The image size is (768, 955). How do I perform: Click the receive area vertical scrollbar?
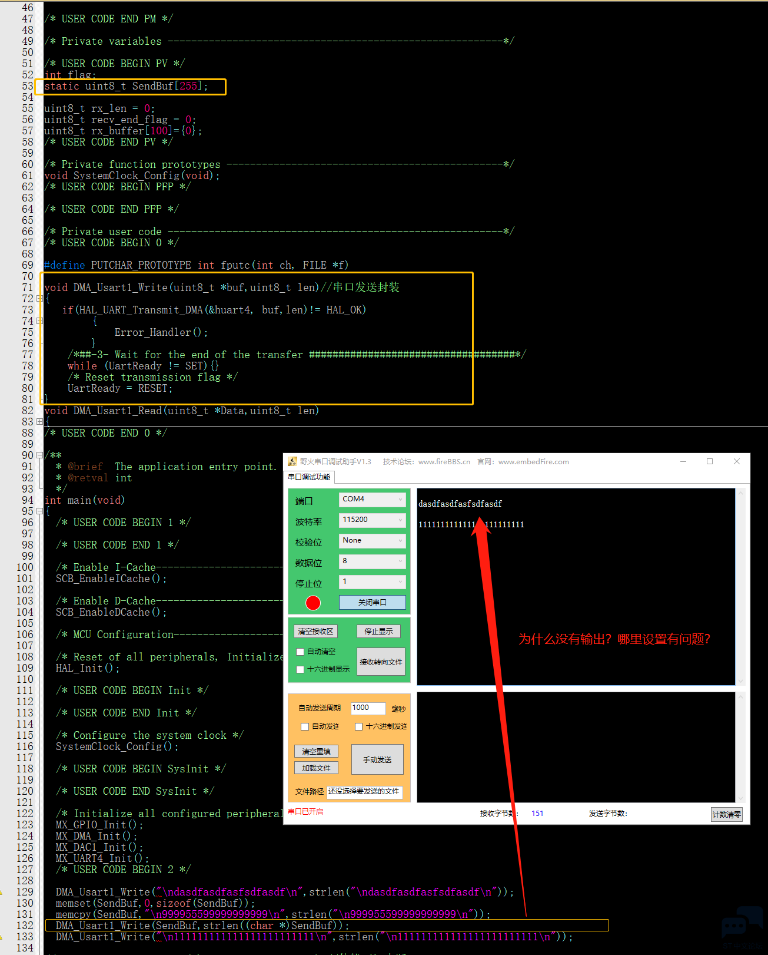[x=741, y=587]
